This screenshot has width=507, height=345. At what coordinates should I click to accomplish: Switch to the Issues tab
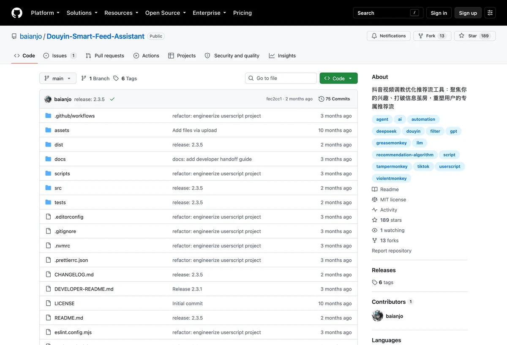point(60,56)
